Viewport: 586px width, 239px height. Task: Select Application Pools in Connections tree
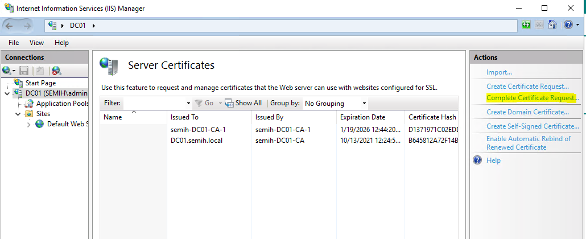point(61,104)
